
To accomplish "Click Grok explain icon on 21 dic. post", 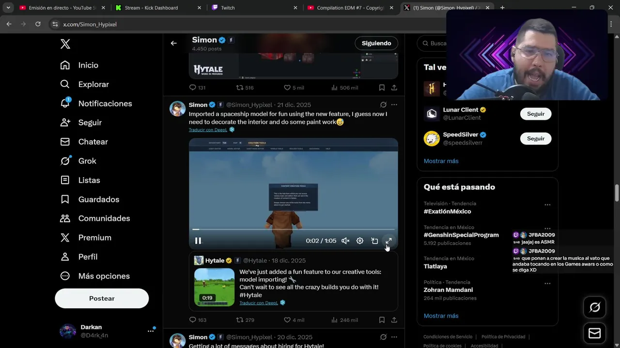I will click(x=383, y=104).
